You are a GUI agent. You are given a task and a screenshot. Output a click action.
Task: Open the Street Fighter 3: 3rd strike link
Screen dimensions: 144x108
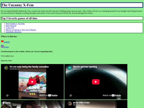(x=15, y=24)
